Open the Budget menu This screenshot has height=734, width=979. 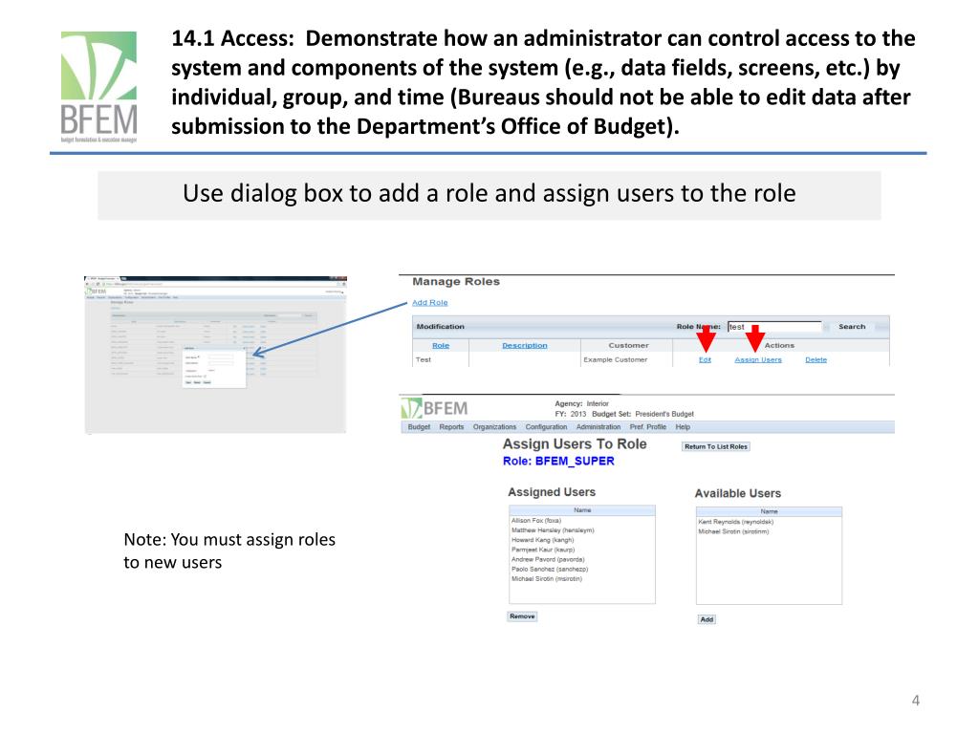[x=419, y=427]
